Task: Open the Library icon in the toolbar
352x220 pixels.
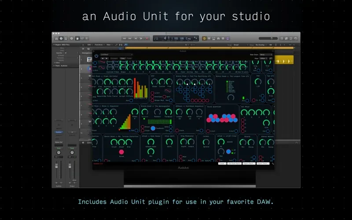Action: (x=55, y=39)
